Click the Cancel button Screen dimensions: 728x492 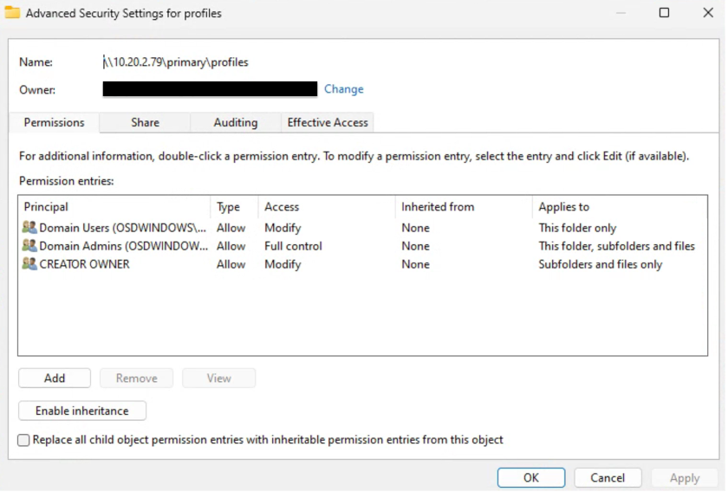click(608, 477)
